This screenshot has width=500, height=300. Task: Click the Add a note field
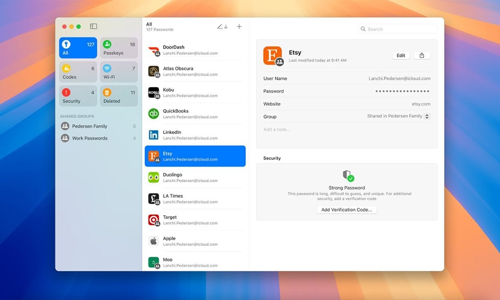pyautogui.click(x=277, y=130)
